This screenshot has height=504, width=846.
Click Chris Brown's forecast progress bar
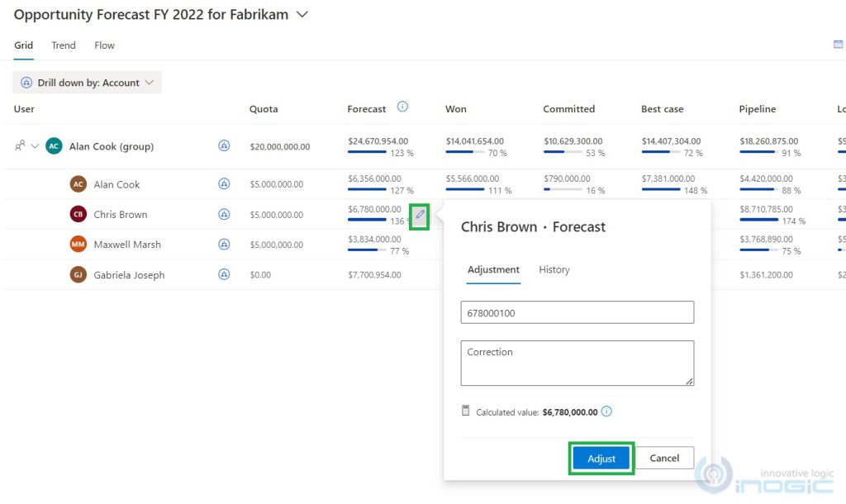click(x=368, y=219)
